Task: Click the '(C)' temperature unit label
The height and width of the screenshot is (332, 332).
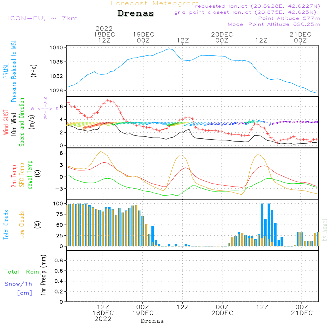Action: click(x=38, y=174)
